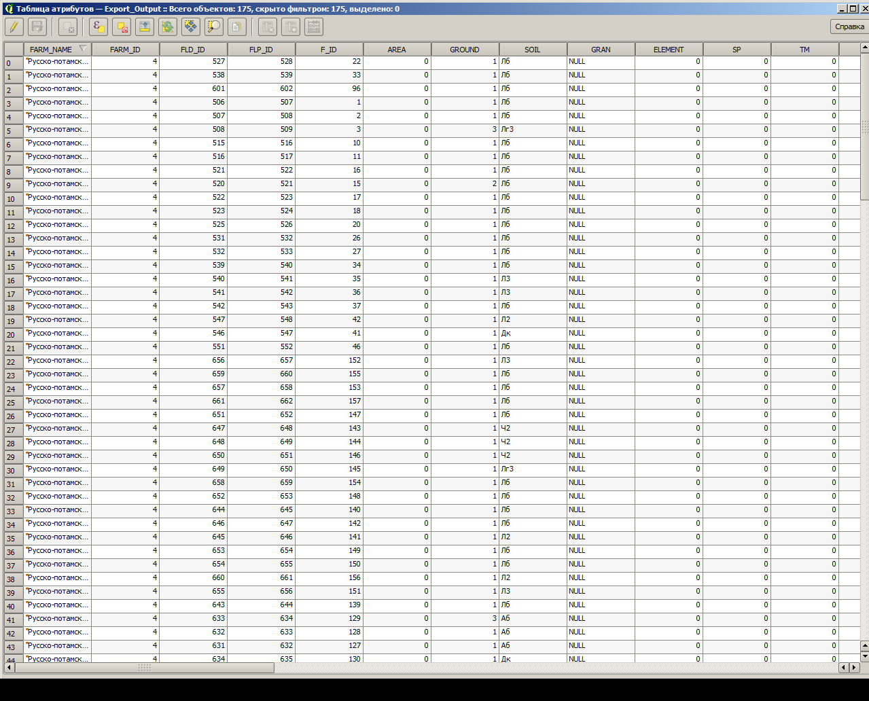
Task: Select row header 43
Action: 14,647
